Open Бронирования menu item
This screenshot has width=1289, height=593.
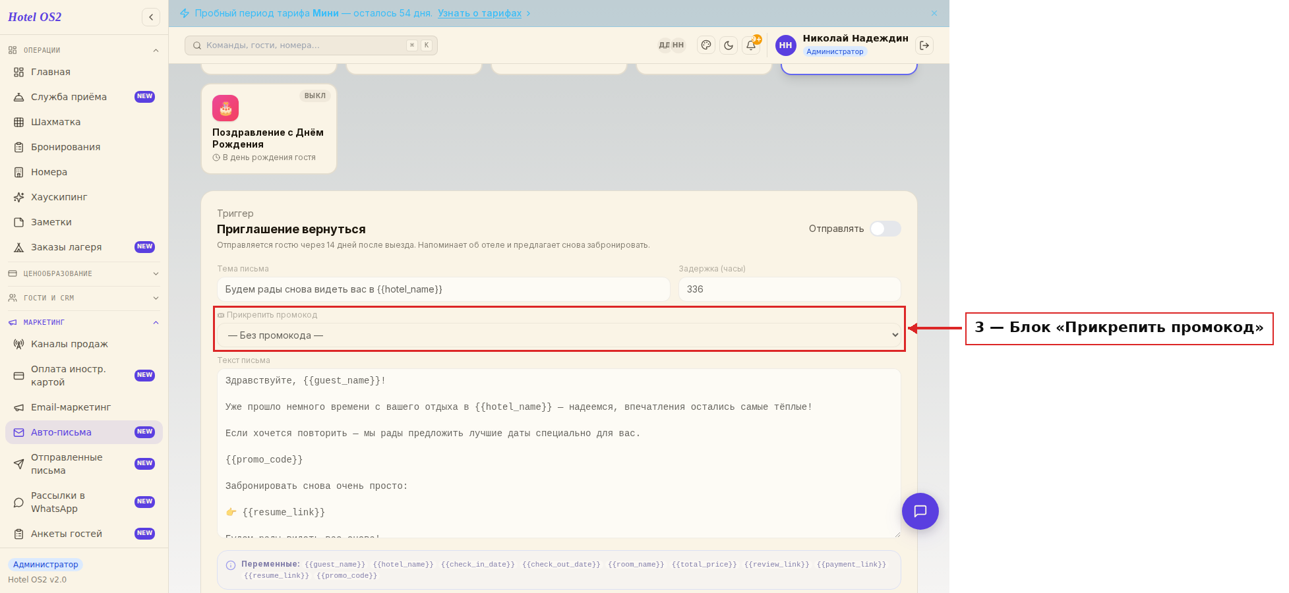[x=84, y=147]
